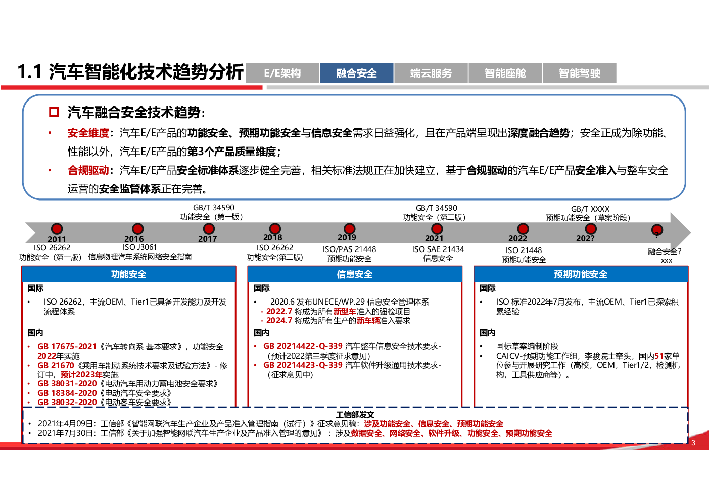
Task: Click the red date 2024.7
Action: pos(279,321)
